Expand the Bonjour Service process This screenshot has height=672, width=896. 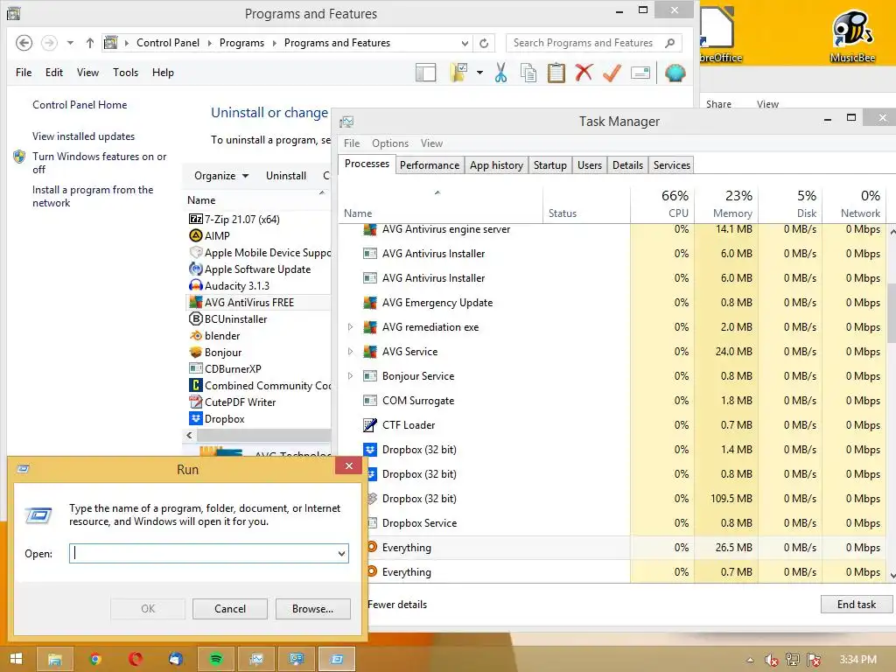click(x=350, y=376)
